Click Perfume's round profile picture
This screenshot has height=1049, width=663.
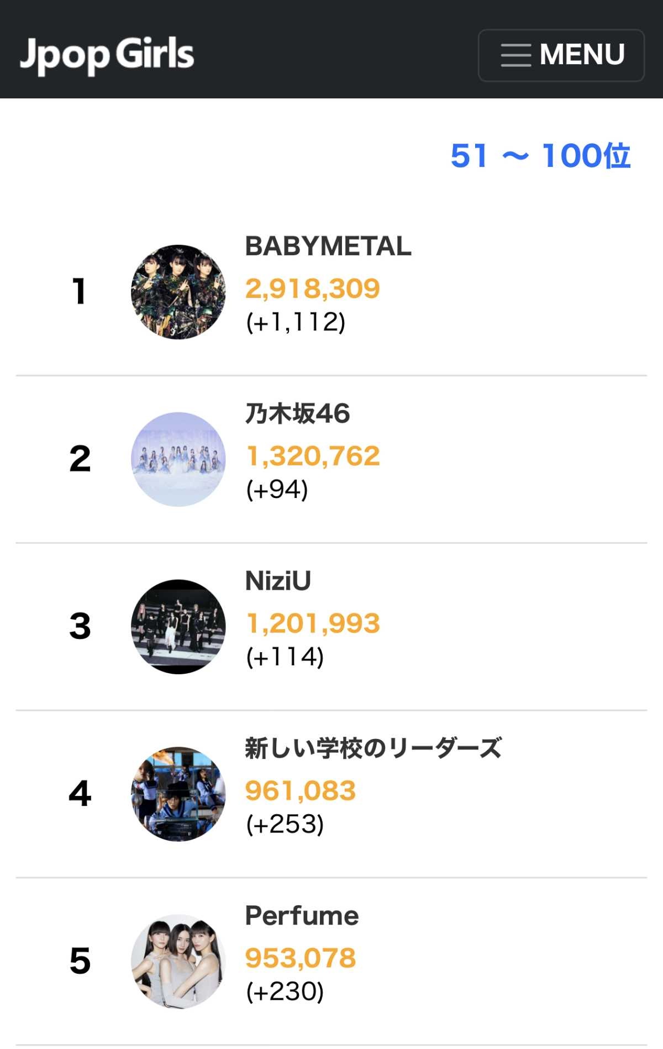click(x=178, y=962)
